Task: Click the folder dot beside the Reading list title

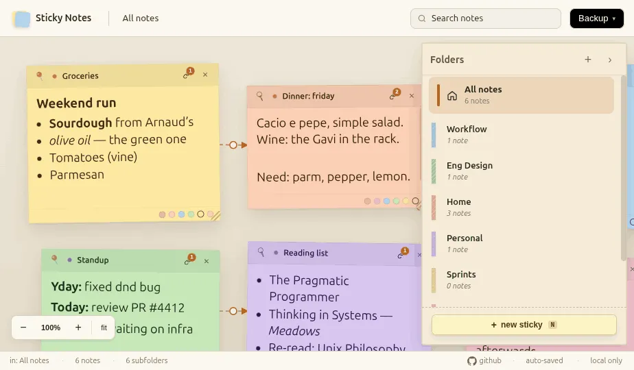Action: coord(276,253)
